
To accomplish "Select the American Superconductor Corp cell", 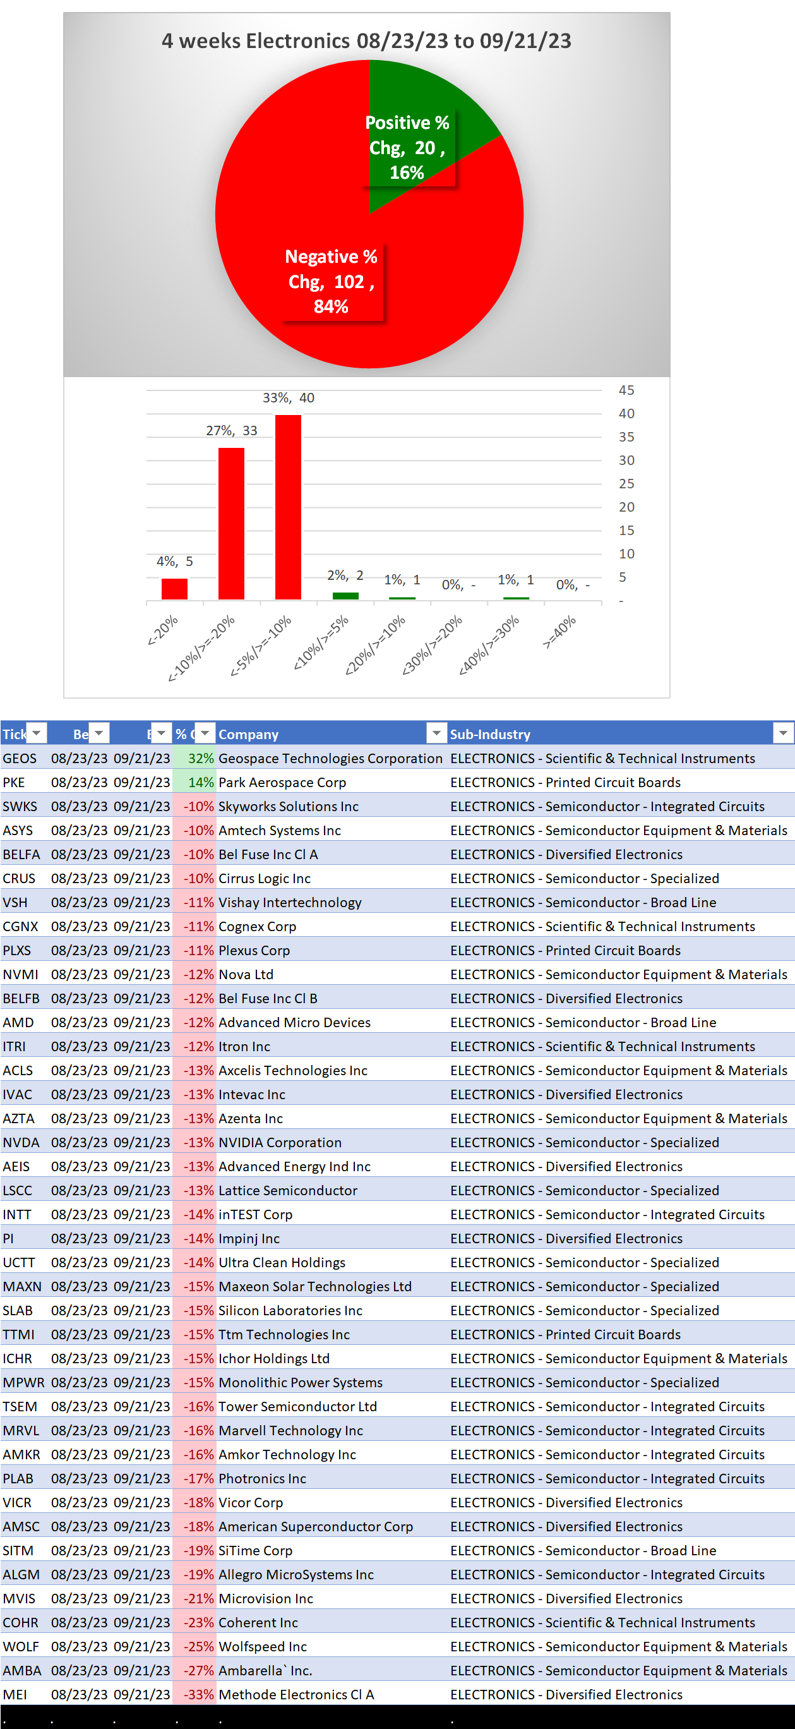I will pyautogui.click(x=332, y=1526).
